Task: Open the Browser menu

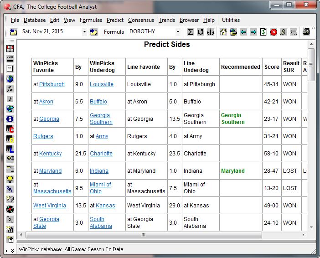Action: tap(189, 20)
